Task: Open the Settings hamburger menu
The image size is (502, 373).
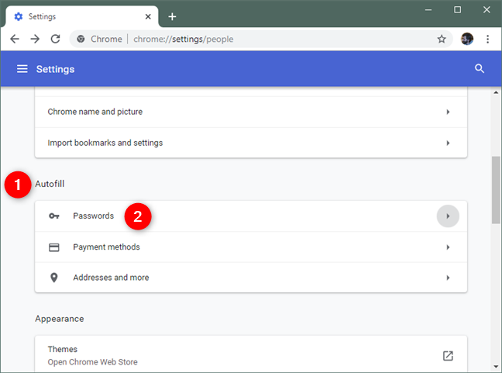Action: point(22,69)
